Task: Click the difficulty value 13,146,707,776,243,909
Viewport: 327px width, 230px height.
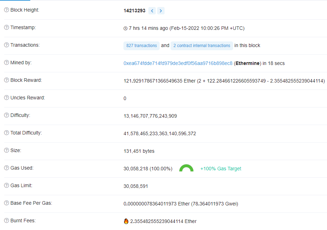Action: 150,116
